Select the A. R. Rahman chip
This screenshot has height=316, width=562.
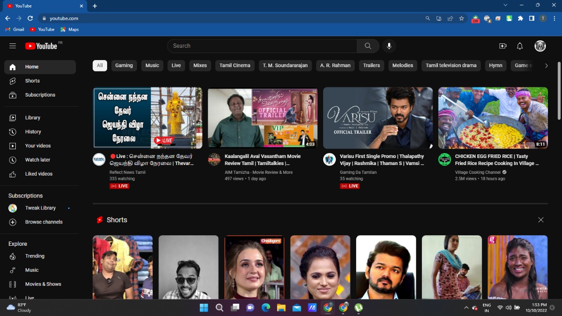(x=335, y=65)
